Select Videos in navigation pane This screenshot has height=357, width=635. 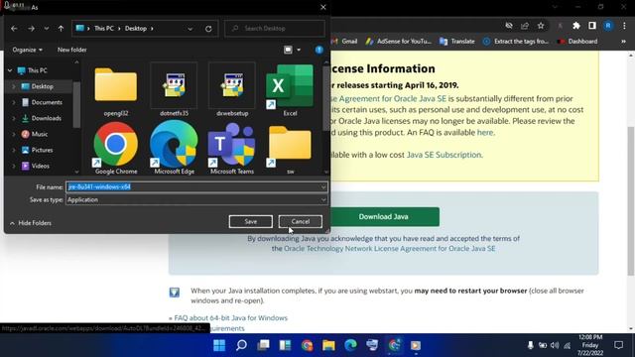(40, 166)
